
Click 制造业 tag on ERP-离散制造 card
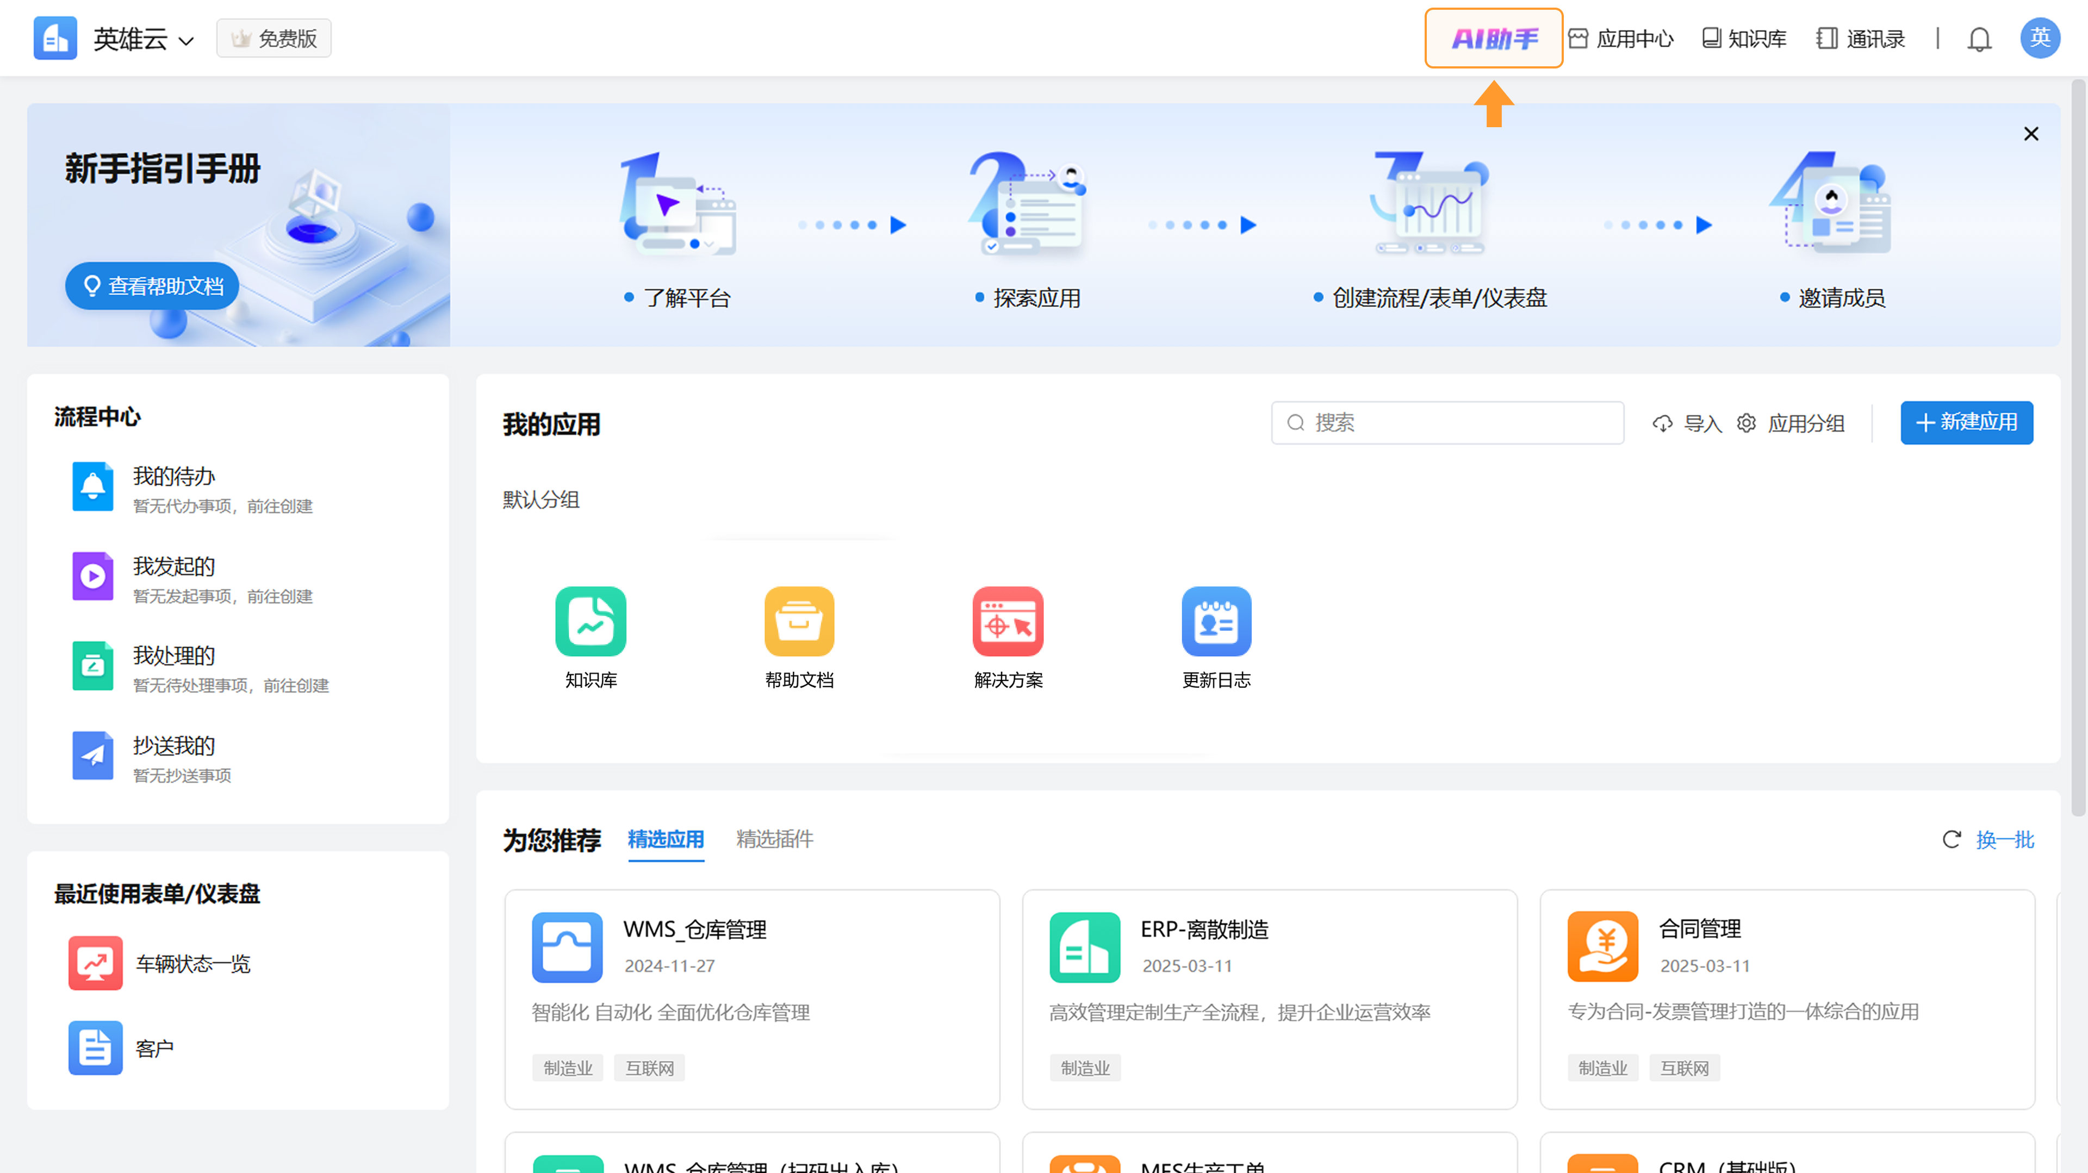(x=1086, y=1069)
